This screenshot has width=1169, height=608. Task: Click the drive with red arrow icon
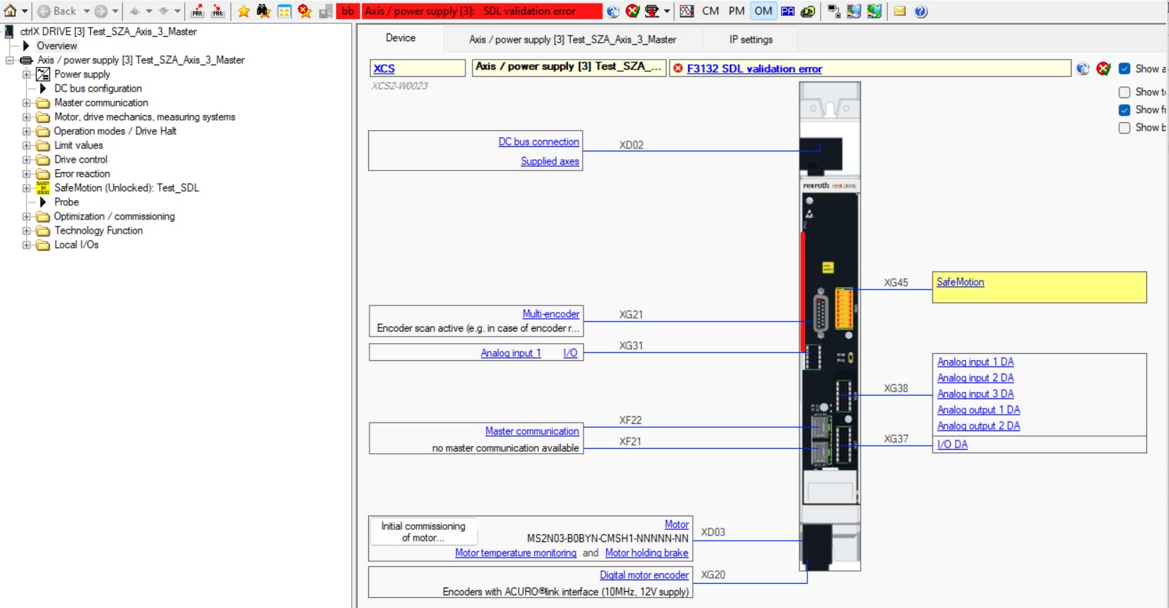point(652,11)
